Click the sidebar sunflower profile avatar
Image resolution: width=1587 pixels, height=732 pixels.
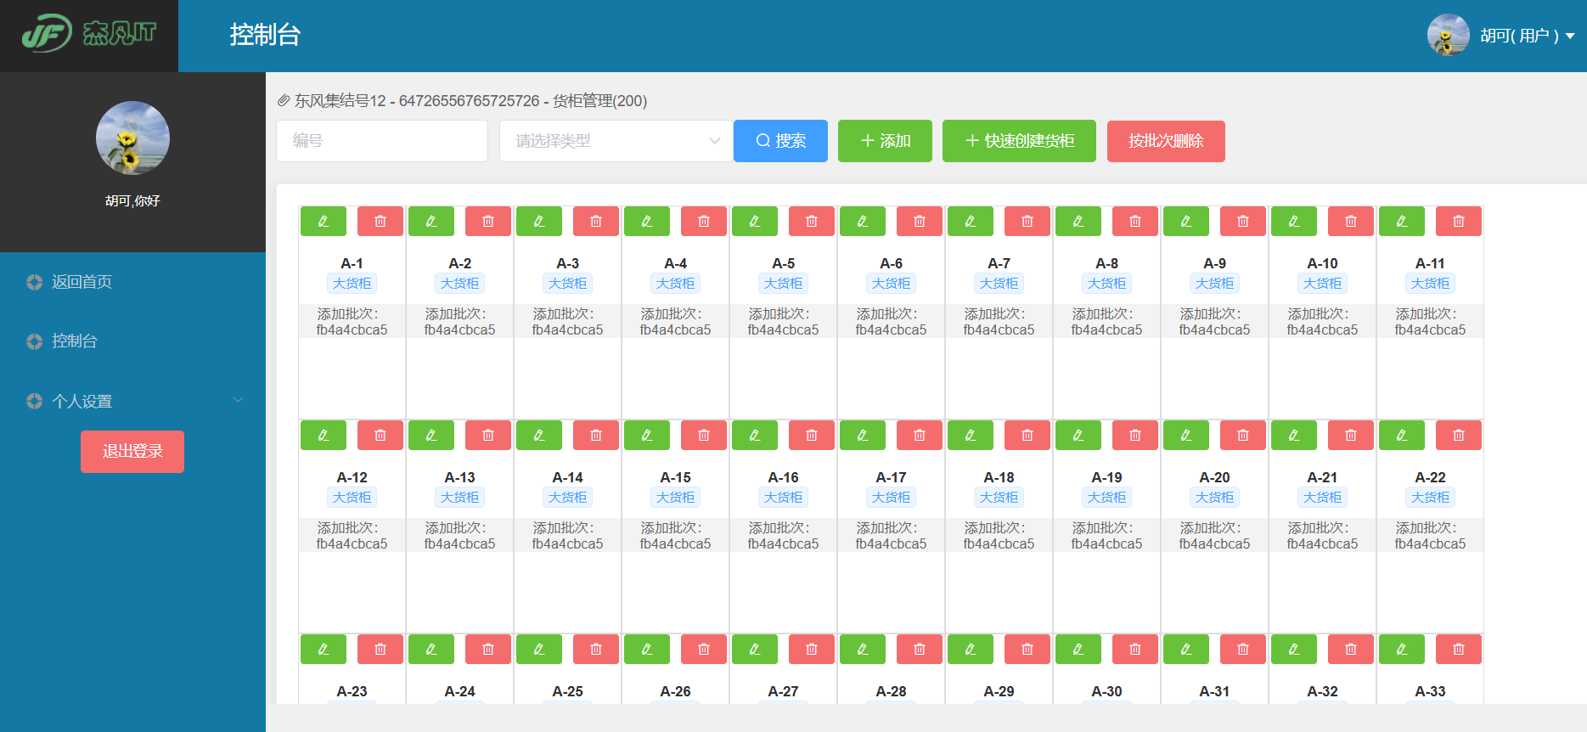[132, 138]
